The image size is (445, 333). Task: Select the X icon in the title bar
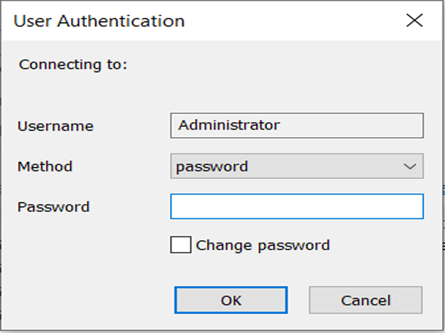(x=414, y=21)
